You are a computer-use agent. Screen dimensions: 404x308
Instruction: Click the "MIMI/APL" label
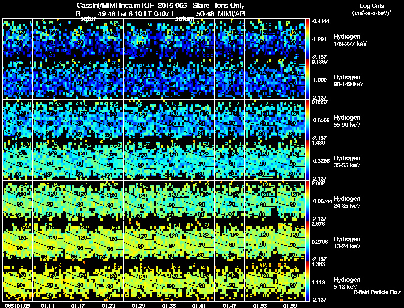(x=233, y=14)
